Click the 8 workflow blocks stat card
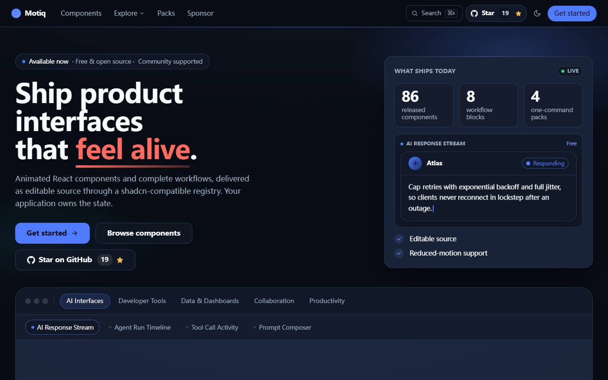608x380 pixels. click(488, 105)
